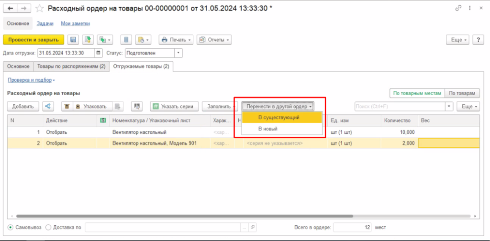The width and height of the screenshot is (490, 241).
Task: Click the share structure icon next to Добавить
Action: [x=48, y=106]
